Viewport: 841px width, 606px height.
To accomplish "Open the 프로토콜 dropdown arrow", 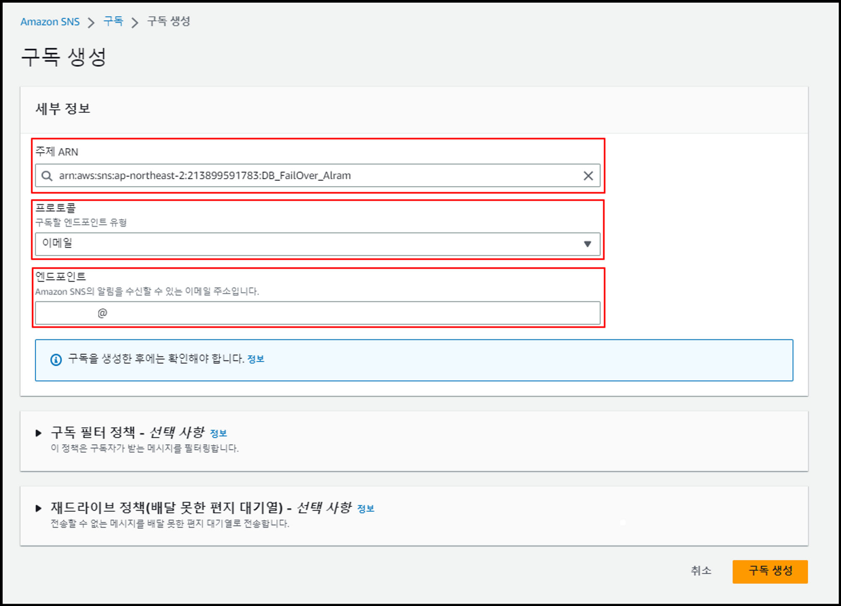I will pos(587,244).
